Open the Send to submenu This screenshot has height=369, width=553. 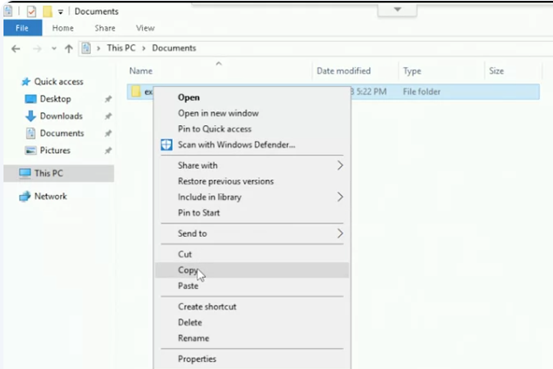[x=192, y=233]
